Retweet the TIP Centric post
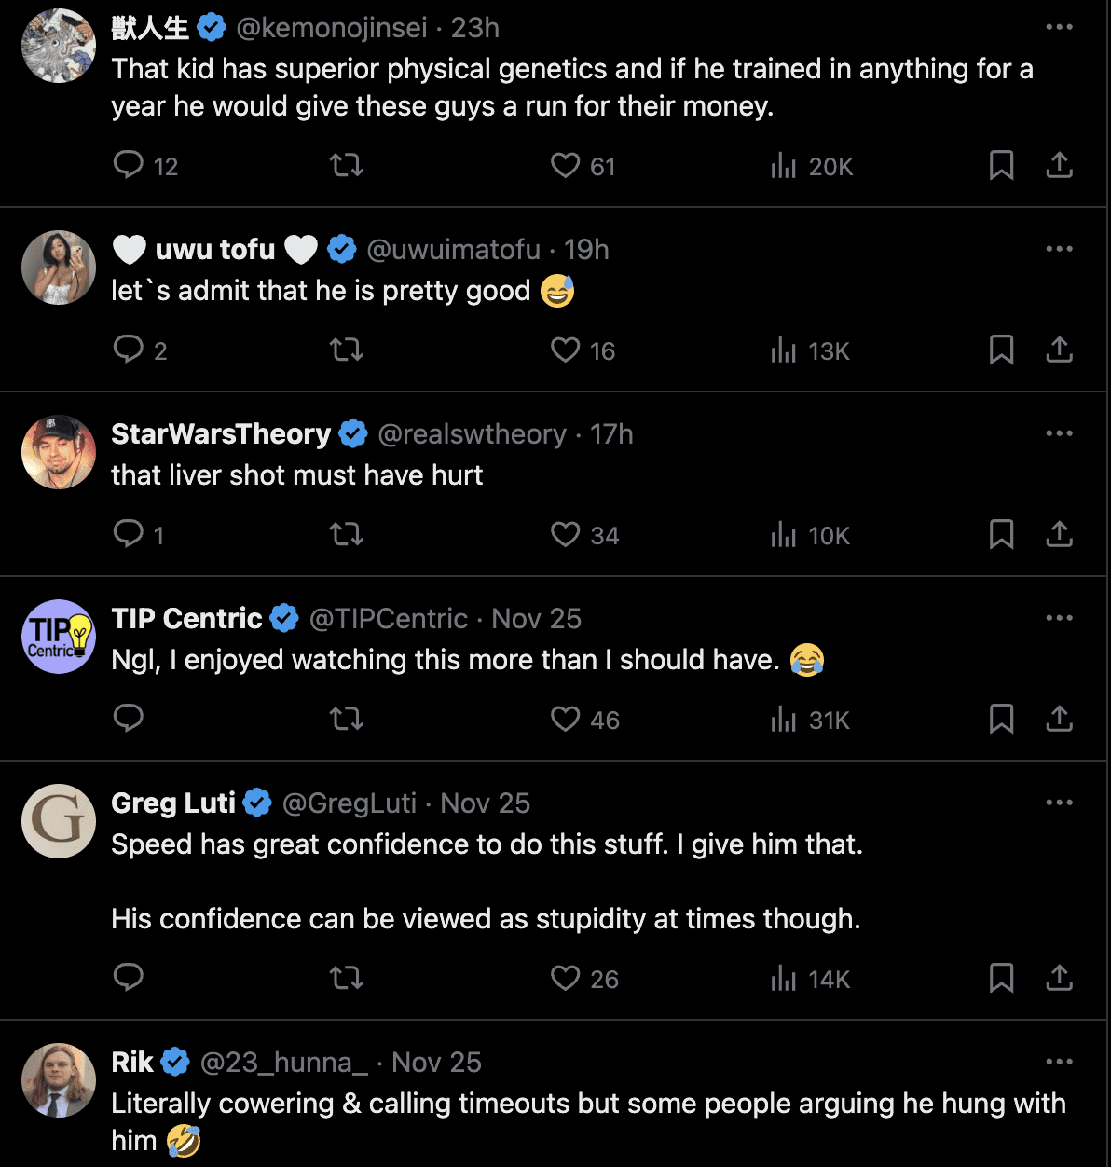The height and width of the screenshot is (1167, 1111). 347,720
